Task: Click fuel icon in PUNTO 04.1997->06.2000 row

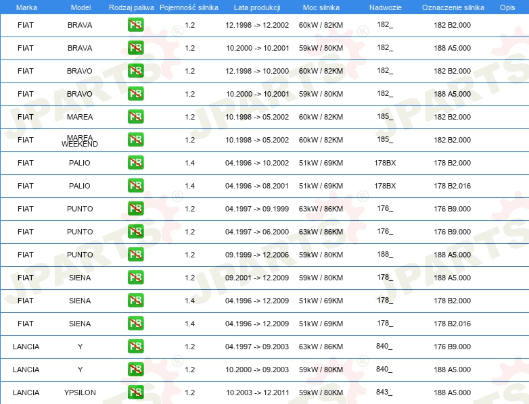Action: pyautogui.click(x=135, y=232)
